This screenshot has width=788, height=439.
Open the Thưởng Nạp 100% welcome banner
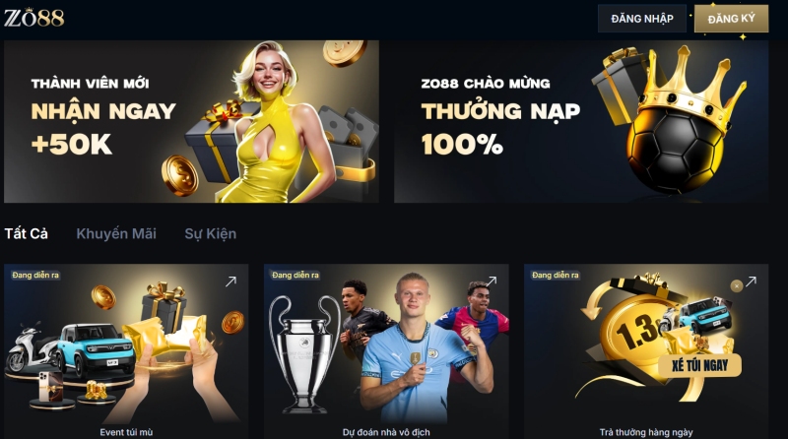tap(581, 121)
